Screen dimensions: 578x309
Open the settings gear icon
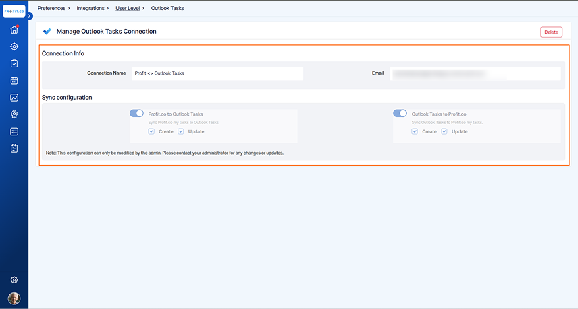click(x=14, y=280)
